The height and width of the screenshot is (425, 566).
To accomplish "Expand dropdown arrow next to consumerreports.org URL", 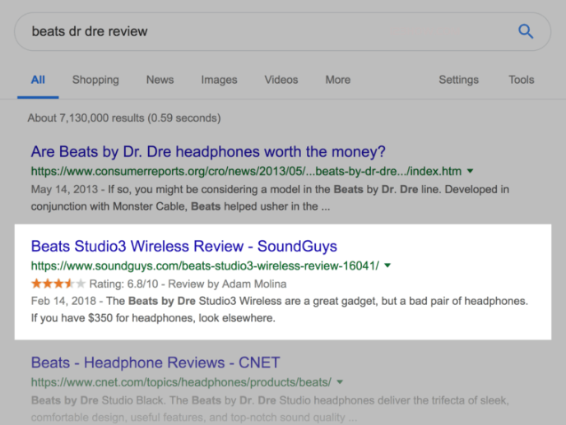I will point(470,172).
